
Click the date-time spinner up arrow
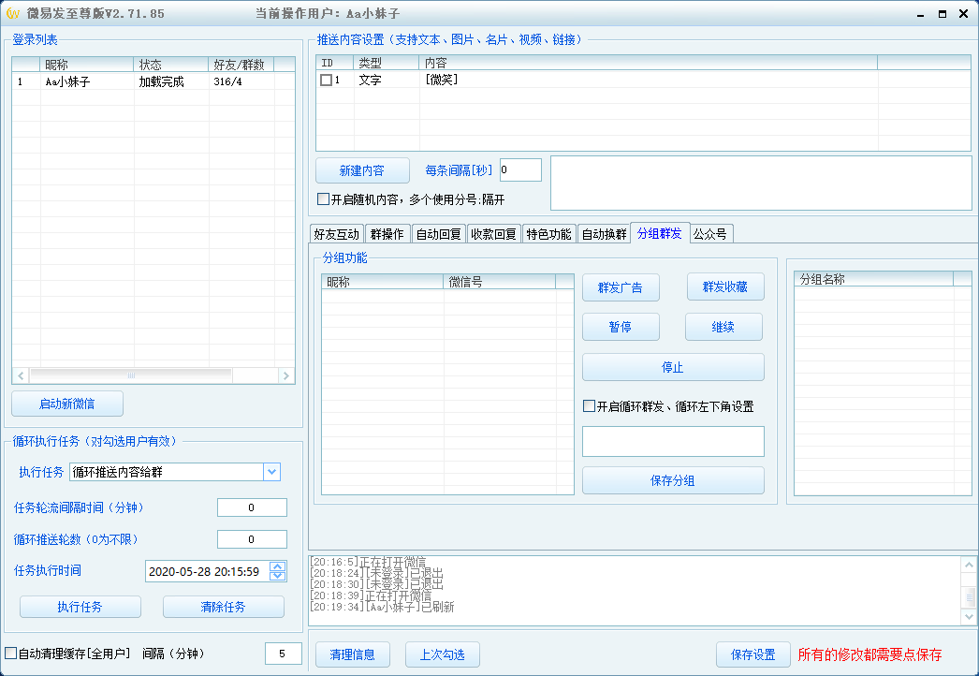[x=277, y=566]
